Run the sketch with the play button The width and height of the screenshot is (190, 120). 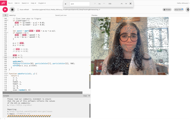pos(5,10)
